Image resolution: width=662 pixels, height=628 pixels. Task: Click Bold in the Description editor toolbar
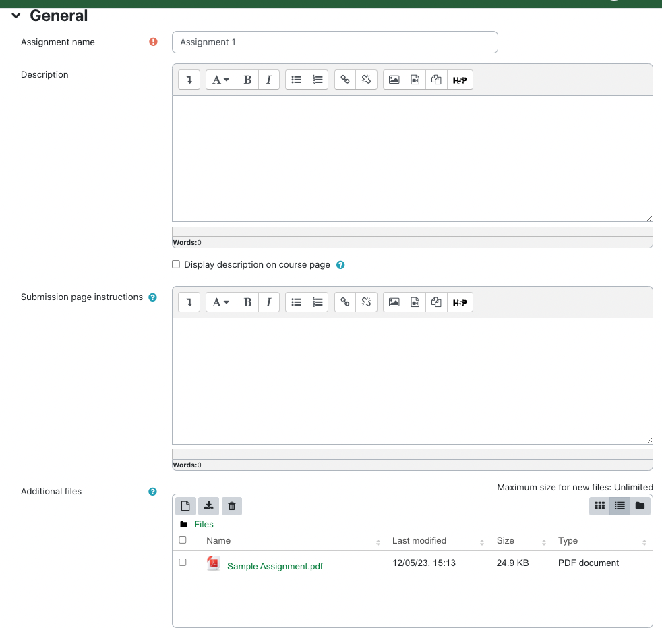pyautogui.click(x=247, y=80)
